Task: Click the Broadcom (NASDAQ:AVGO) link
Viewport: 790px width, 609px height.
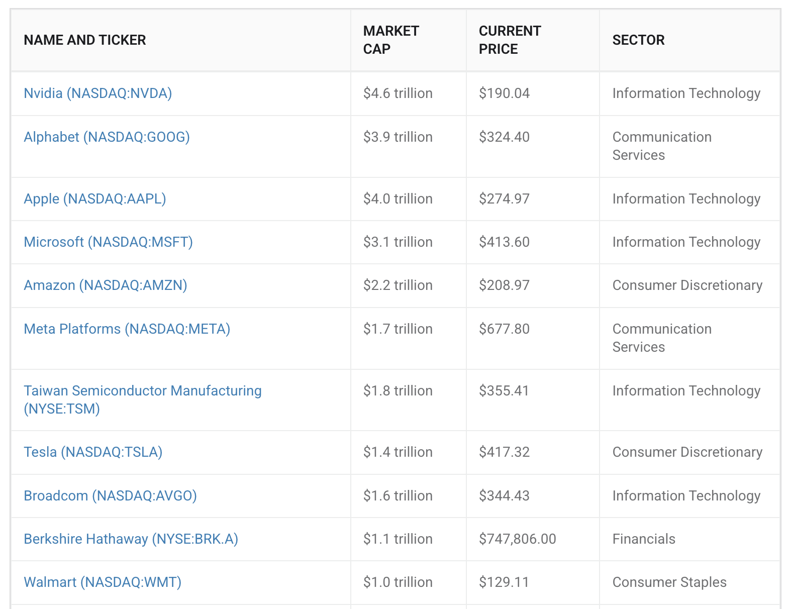Action: click(x=111, y=496)
